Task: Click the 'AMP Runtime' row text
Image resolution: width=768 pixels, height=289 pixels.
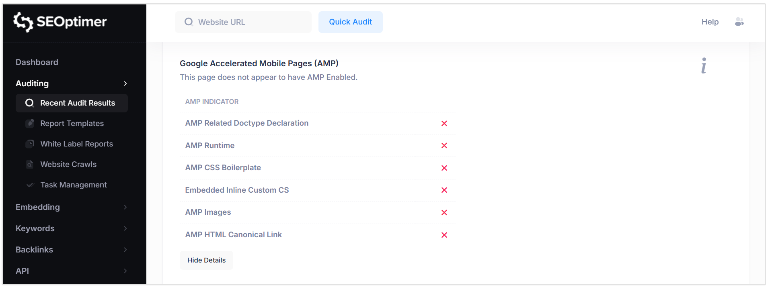Action: coord(210,145)
